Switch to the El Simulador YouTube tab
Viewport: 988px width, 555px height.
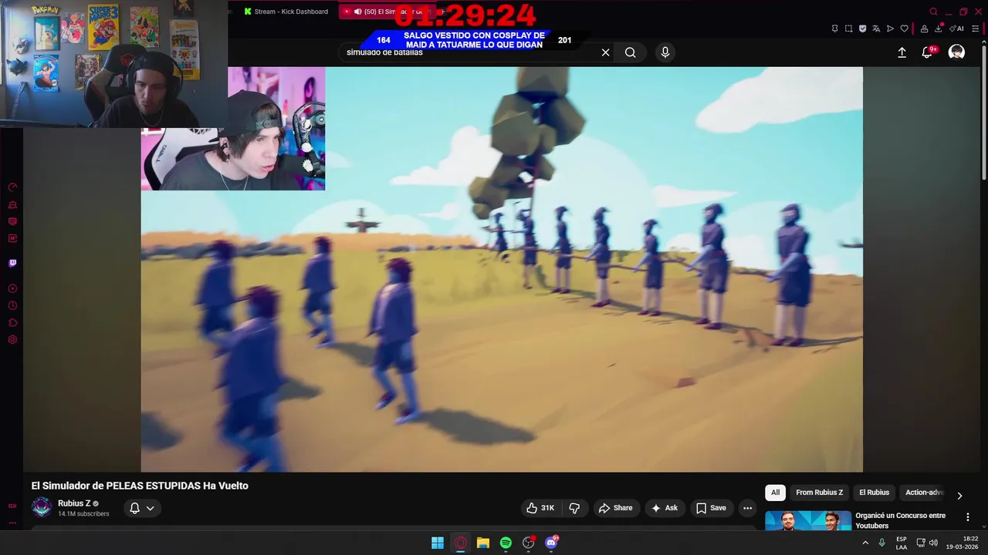click(386, 12)
